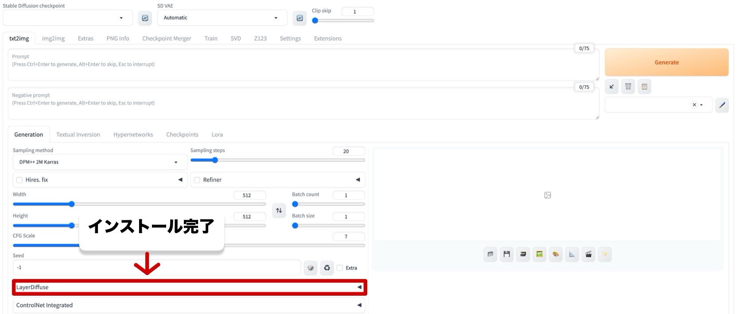
Task: Open the Extensions tab
Action: pos(327,38)
